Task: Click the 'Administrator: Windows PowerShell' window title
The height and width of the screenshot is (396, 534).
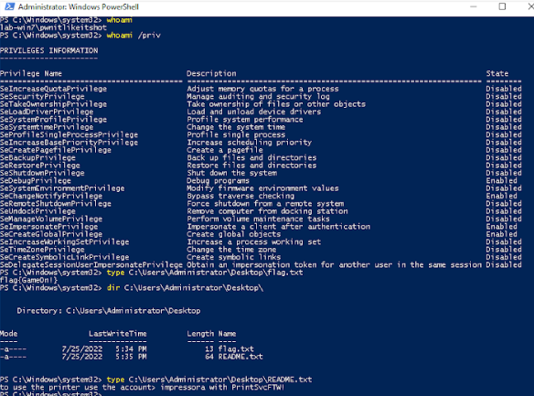Action: pyautogui.click(x=79, y=6)
